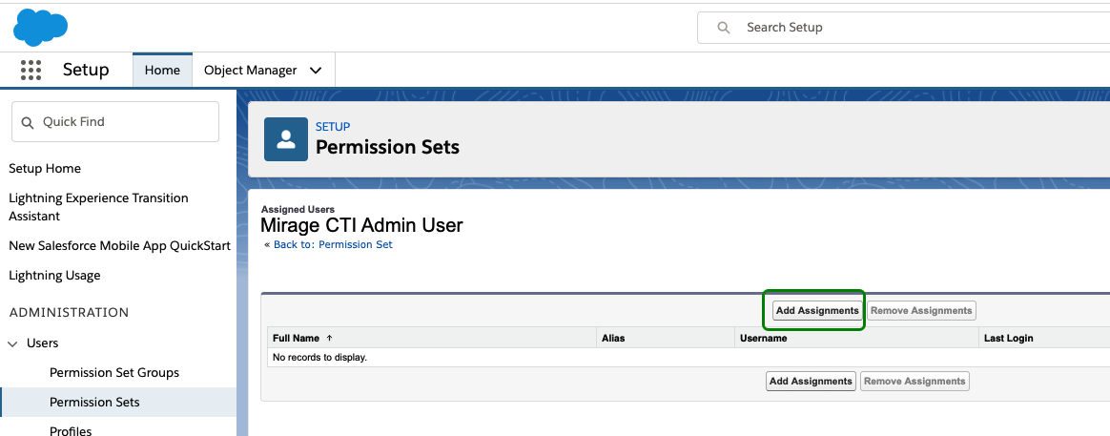Follow the Back to: Permission Set link
Image resolution: width=1110 pixels, height=436 pixels.
coord(333,245)
